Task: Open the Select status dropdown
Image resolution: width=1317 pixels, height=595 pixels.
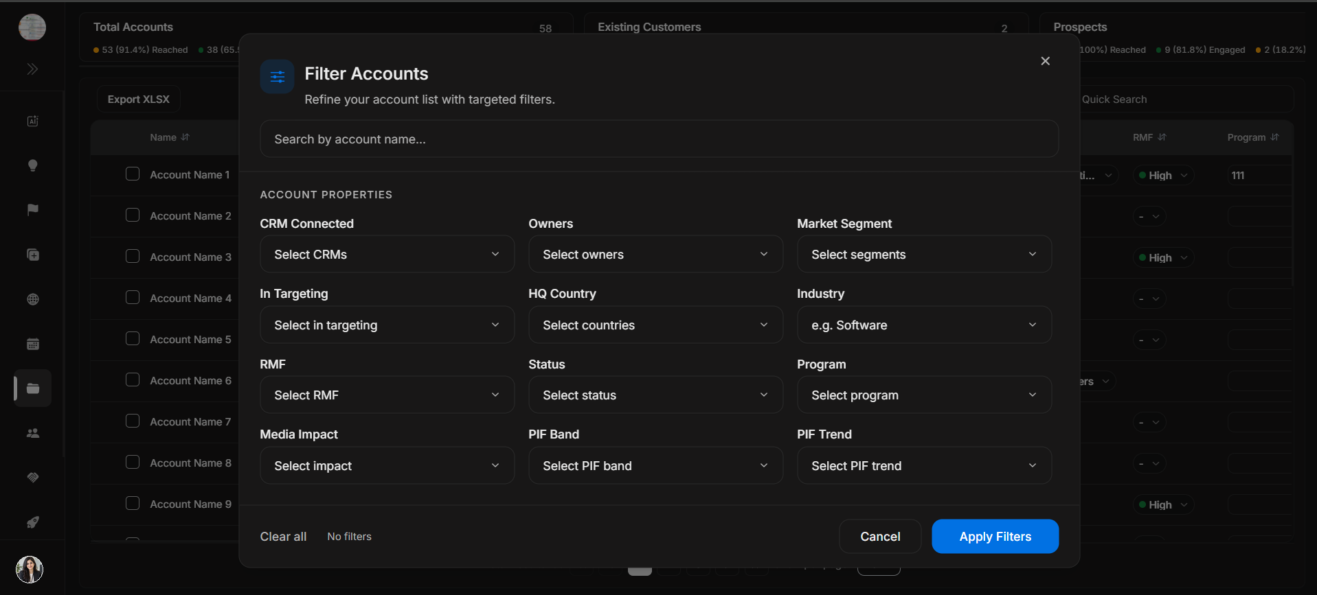Action: (656, 395)
